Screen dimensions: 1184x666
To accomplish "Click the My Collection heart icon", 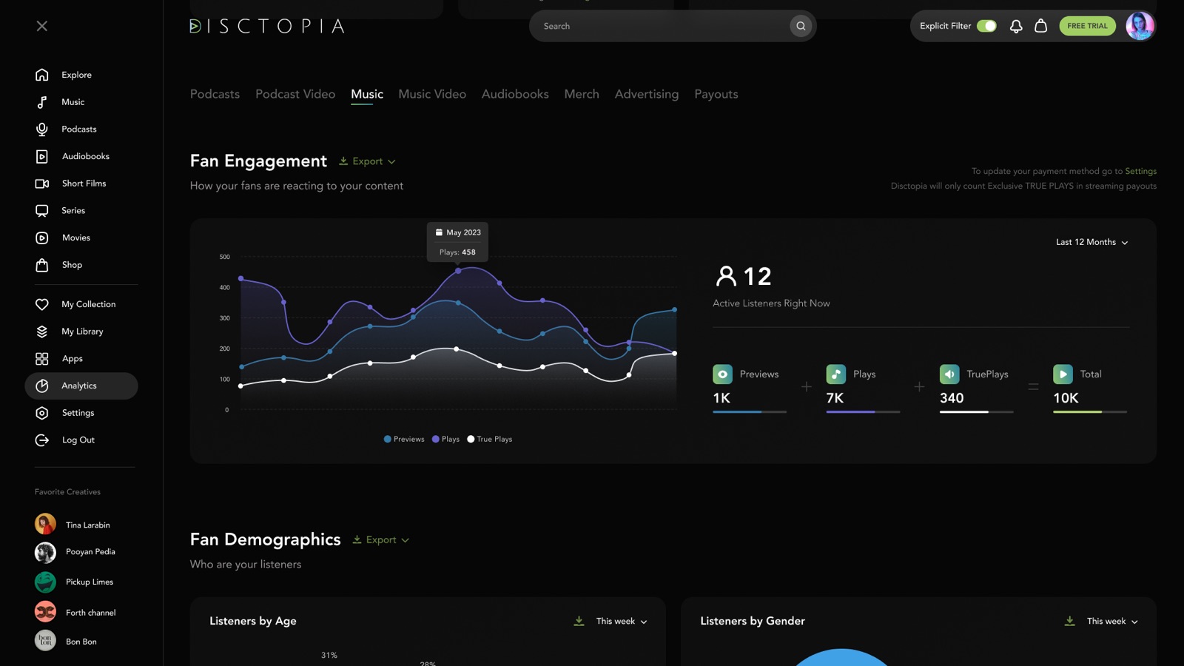I will pos(42,304).
